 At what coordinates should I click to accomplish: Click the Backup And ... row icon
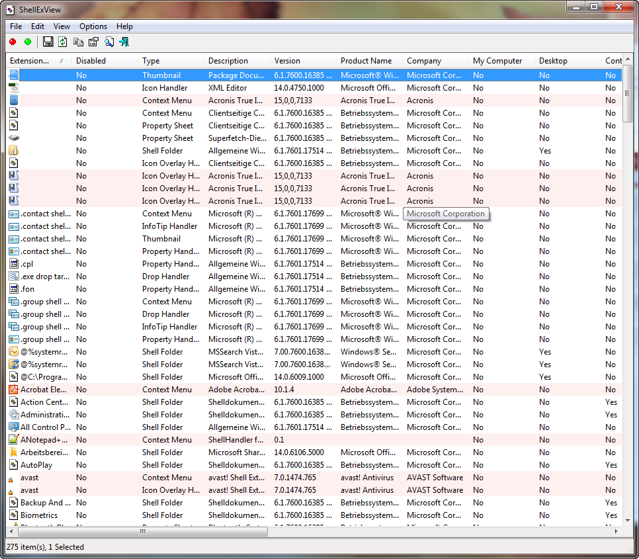14,502
